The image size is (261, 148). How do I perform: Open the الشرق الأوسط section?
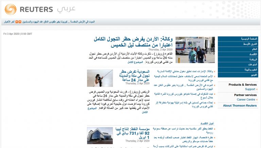238,44
